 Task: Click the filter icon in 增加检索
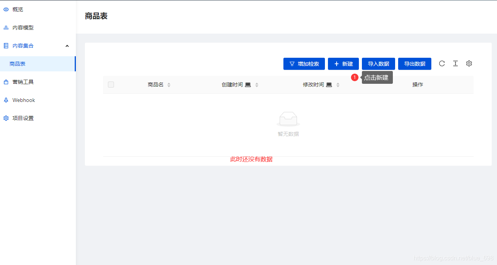click(292, 64)
